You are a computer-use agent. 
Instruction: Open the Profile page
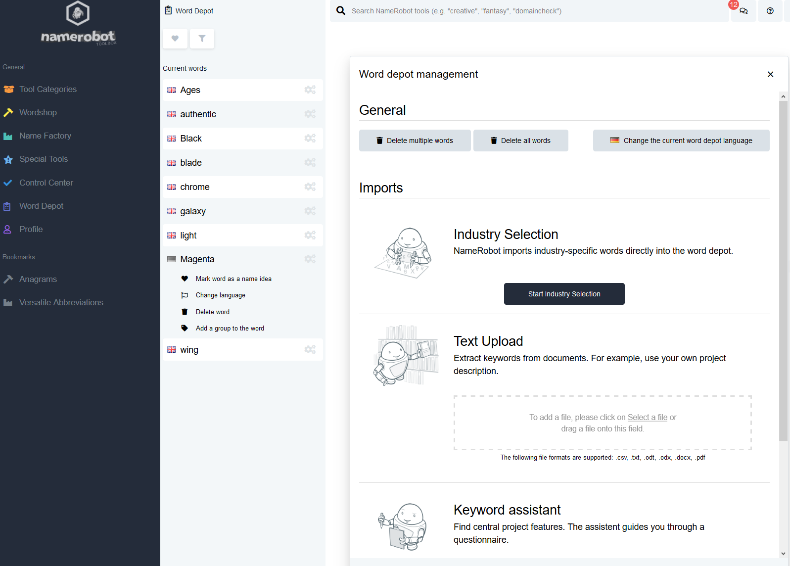[31, 229]
